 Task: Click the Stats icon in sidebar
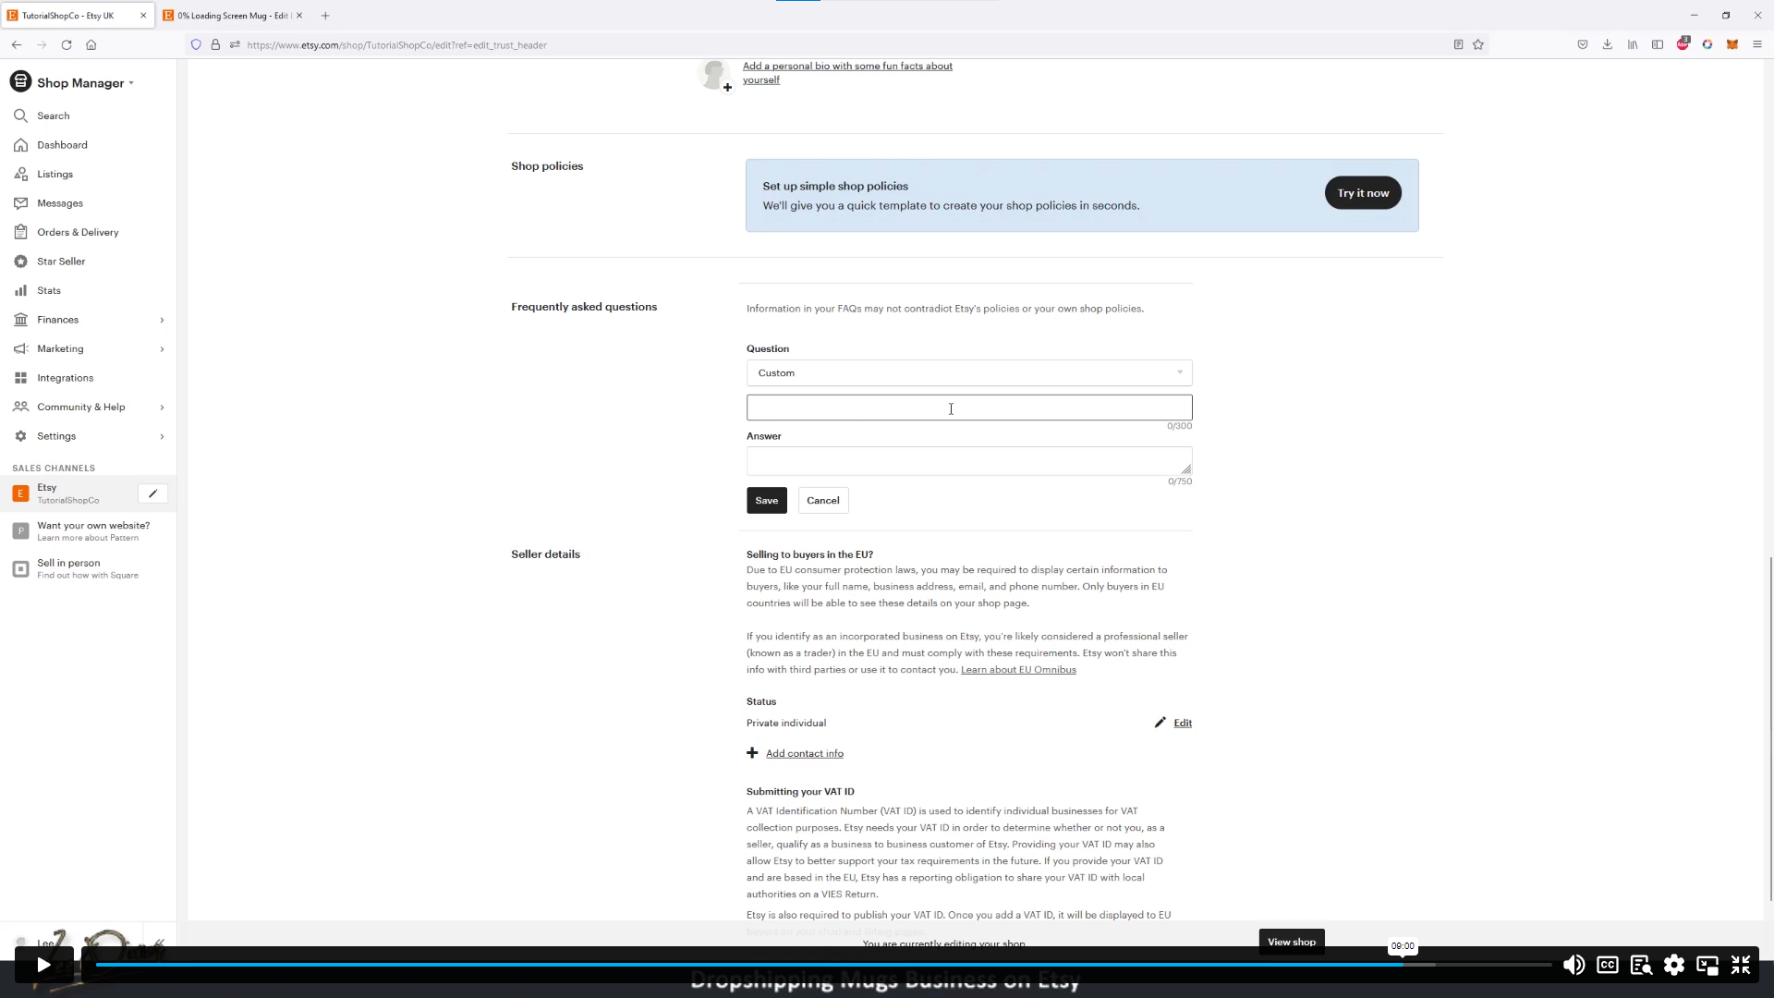[x=19, y=290]
